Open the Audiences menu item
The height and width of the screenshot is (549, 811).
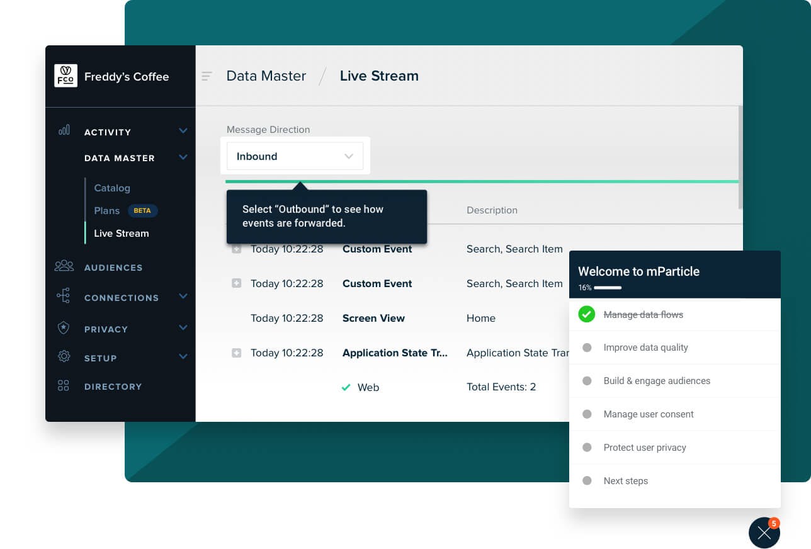click(113, 268)
